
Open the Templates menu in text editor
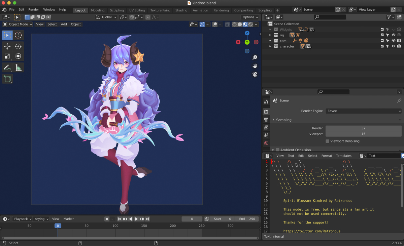344,156
